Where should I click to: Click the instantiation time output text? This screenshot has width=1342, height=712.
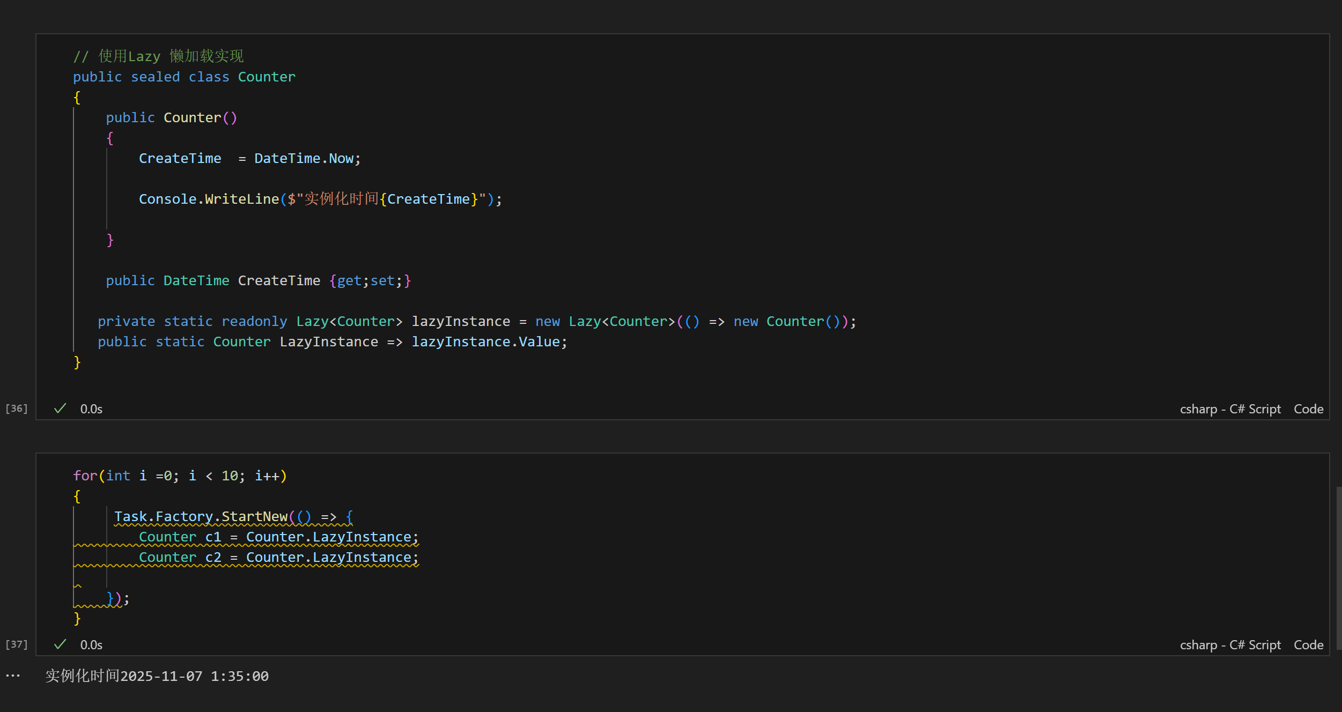(x=157, y=676)
